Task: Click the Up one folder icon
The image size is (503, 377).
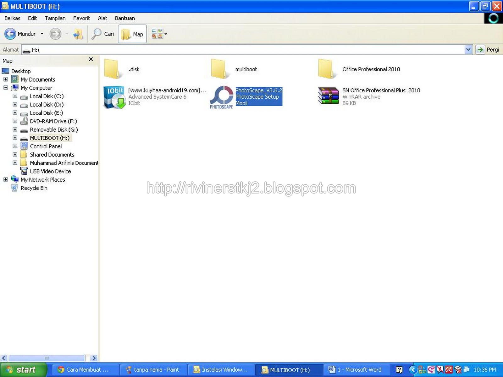Action: (78, 34)
